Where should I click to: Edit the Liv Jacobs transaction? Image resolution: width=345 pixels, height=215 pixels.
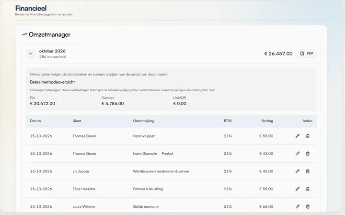click(x=298, y=172)
